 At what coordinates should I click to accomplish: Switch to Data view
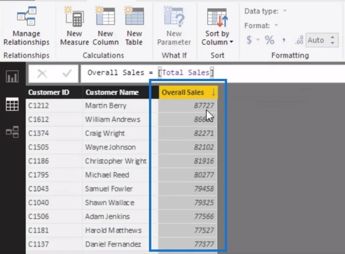pos(12,104)
